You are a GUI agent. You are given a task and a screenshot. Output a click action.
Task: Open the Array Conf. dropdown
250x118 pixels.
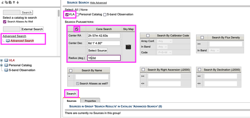tap(165, 41)
